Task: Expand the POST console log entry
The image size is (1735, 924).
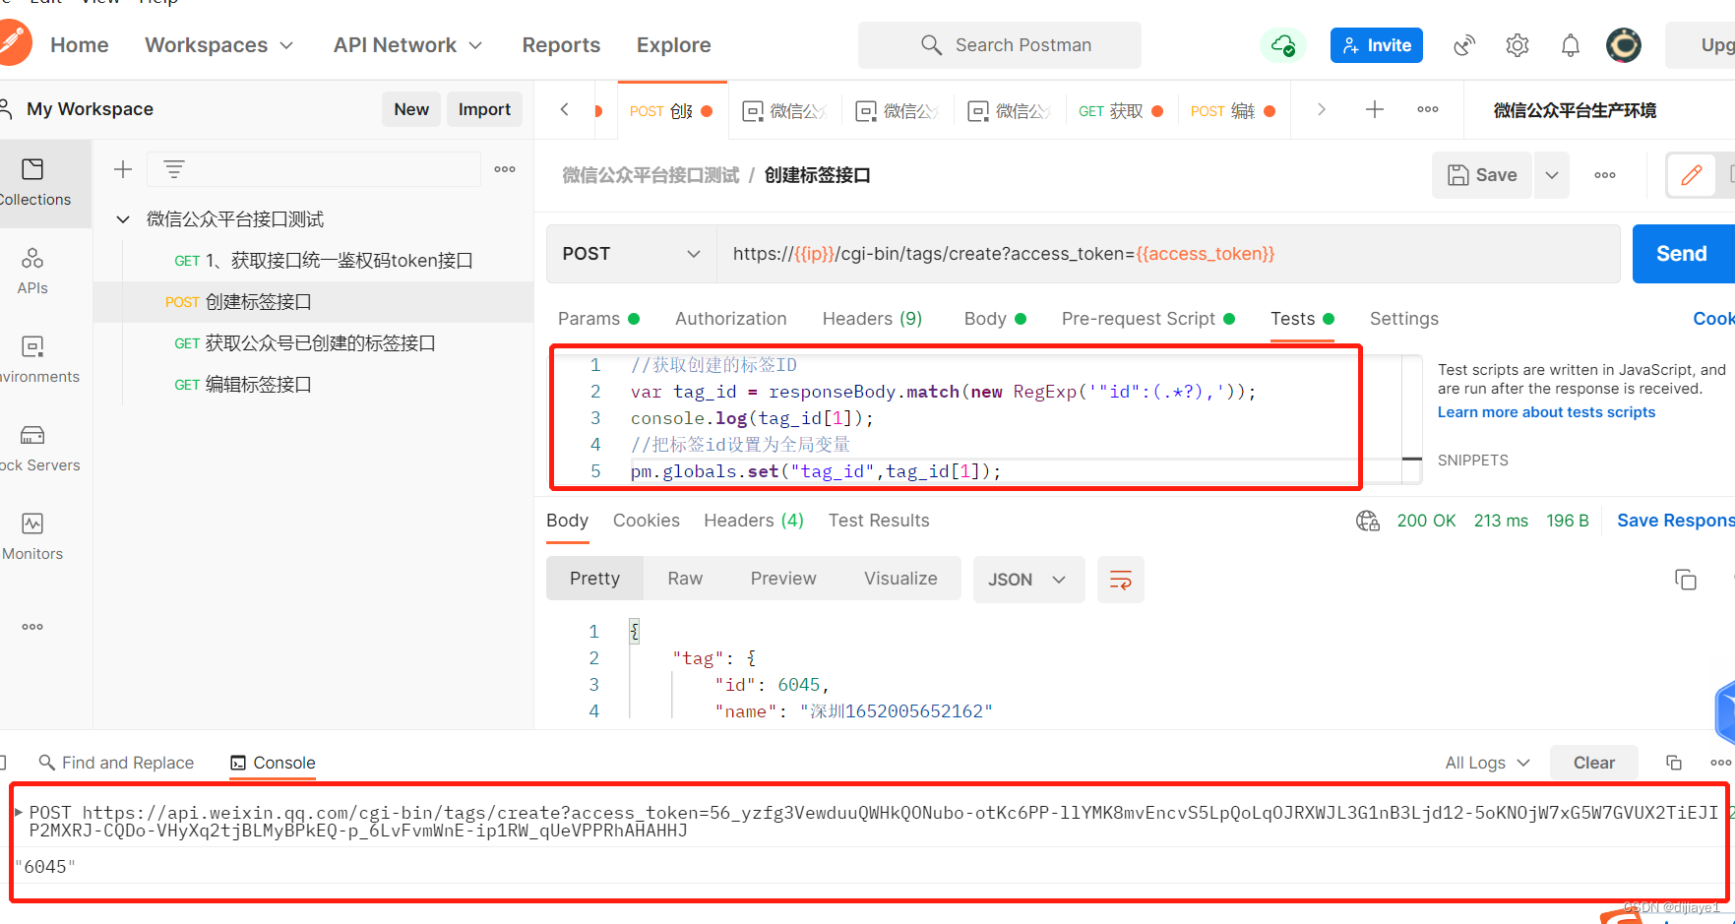Action: click(x=19, y=813)
